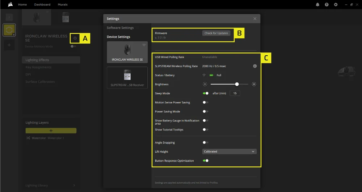Click the device settings gear beside IRONCLAW WIRELESS SE

click(x=75, y=38)
